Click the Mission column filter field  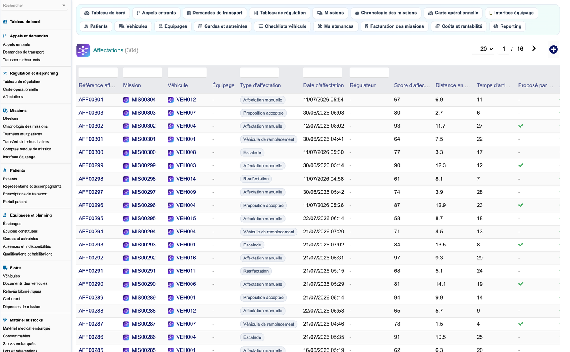click(143, 72)
